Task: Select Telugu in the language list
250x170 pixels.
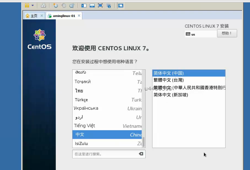Action: coord(107,73)
